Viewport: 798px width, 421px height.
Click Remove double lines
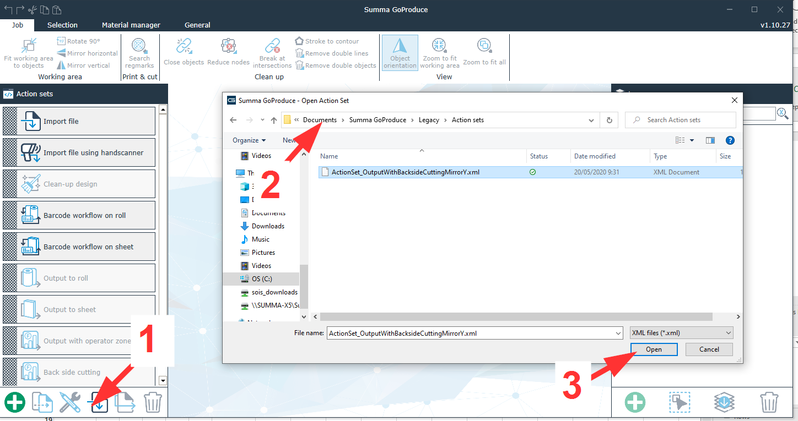click(x=332, y=53)
